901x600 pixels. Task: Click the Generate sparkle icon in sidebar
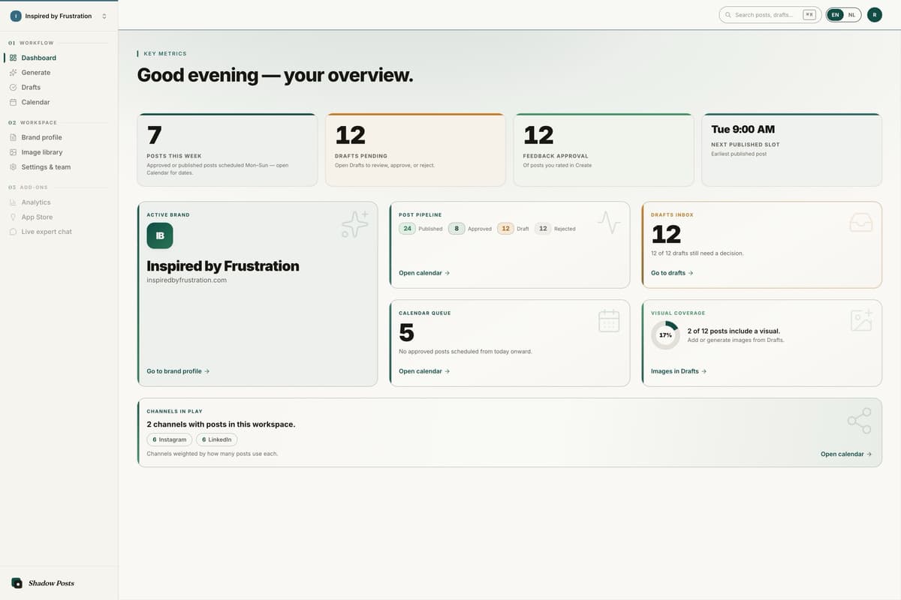[x=13, y=73]
